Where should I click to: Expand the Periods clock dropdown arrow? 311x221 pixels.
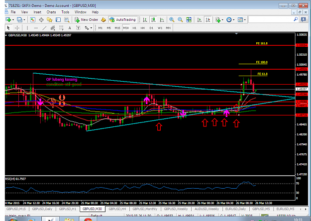click(x=234, y=20)
